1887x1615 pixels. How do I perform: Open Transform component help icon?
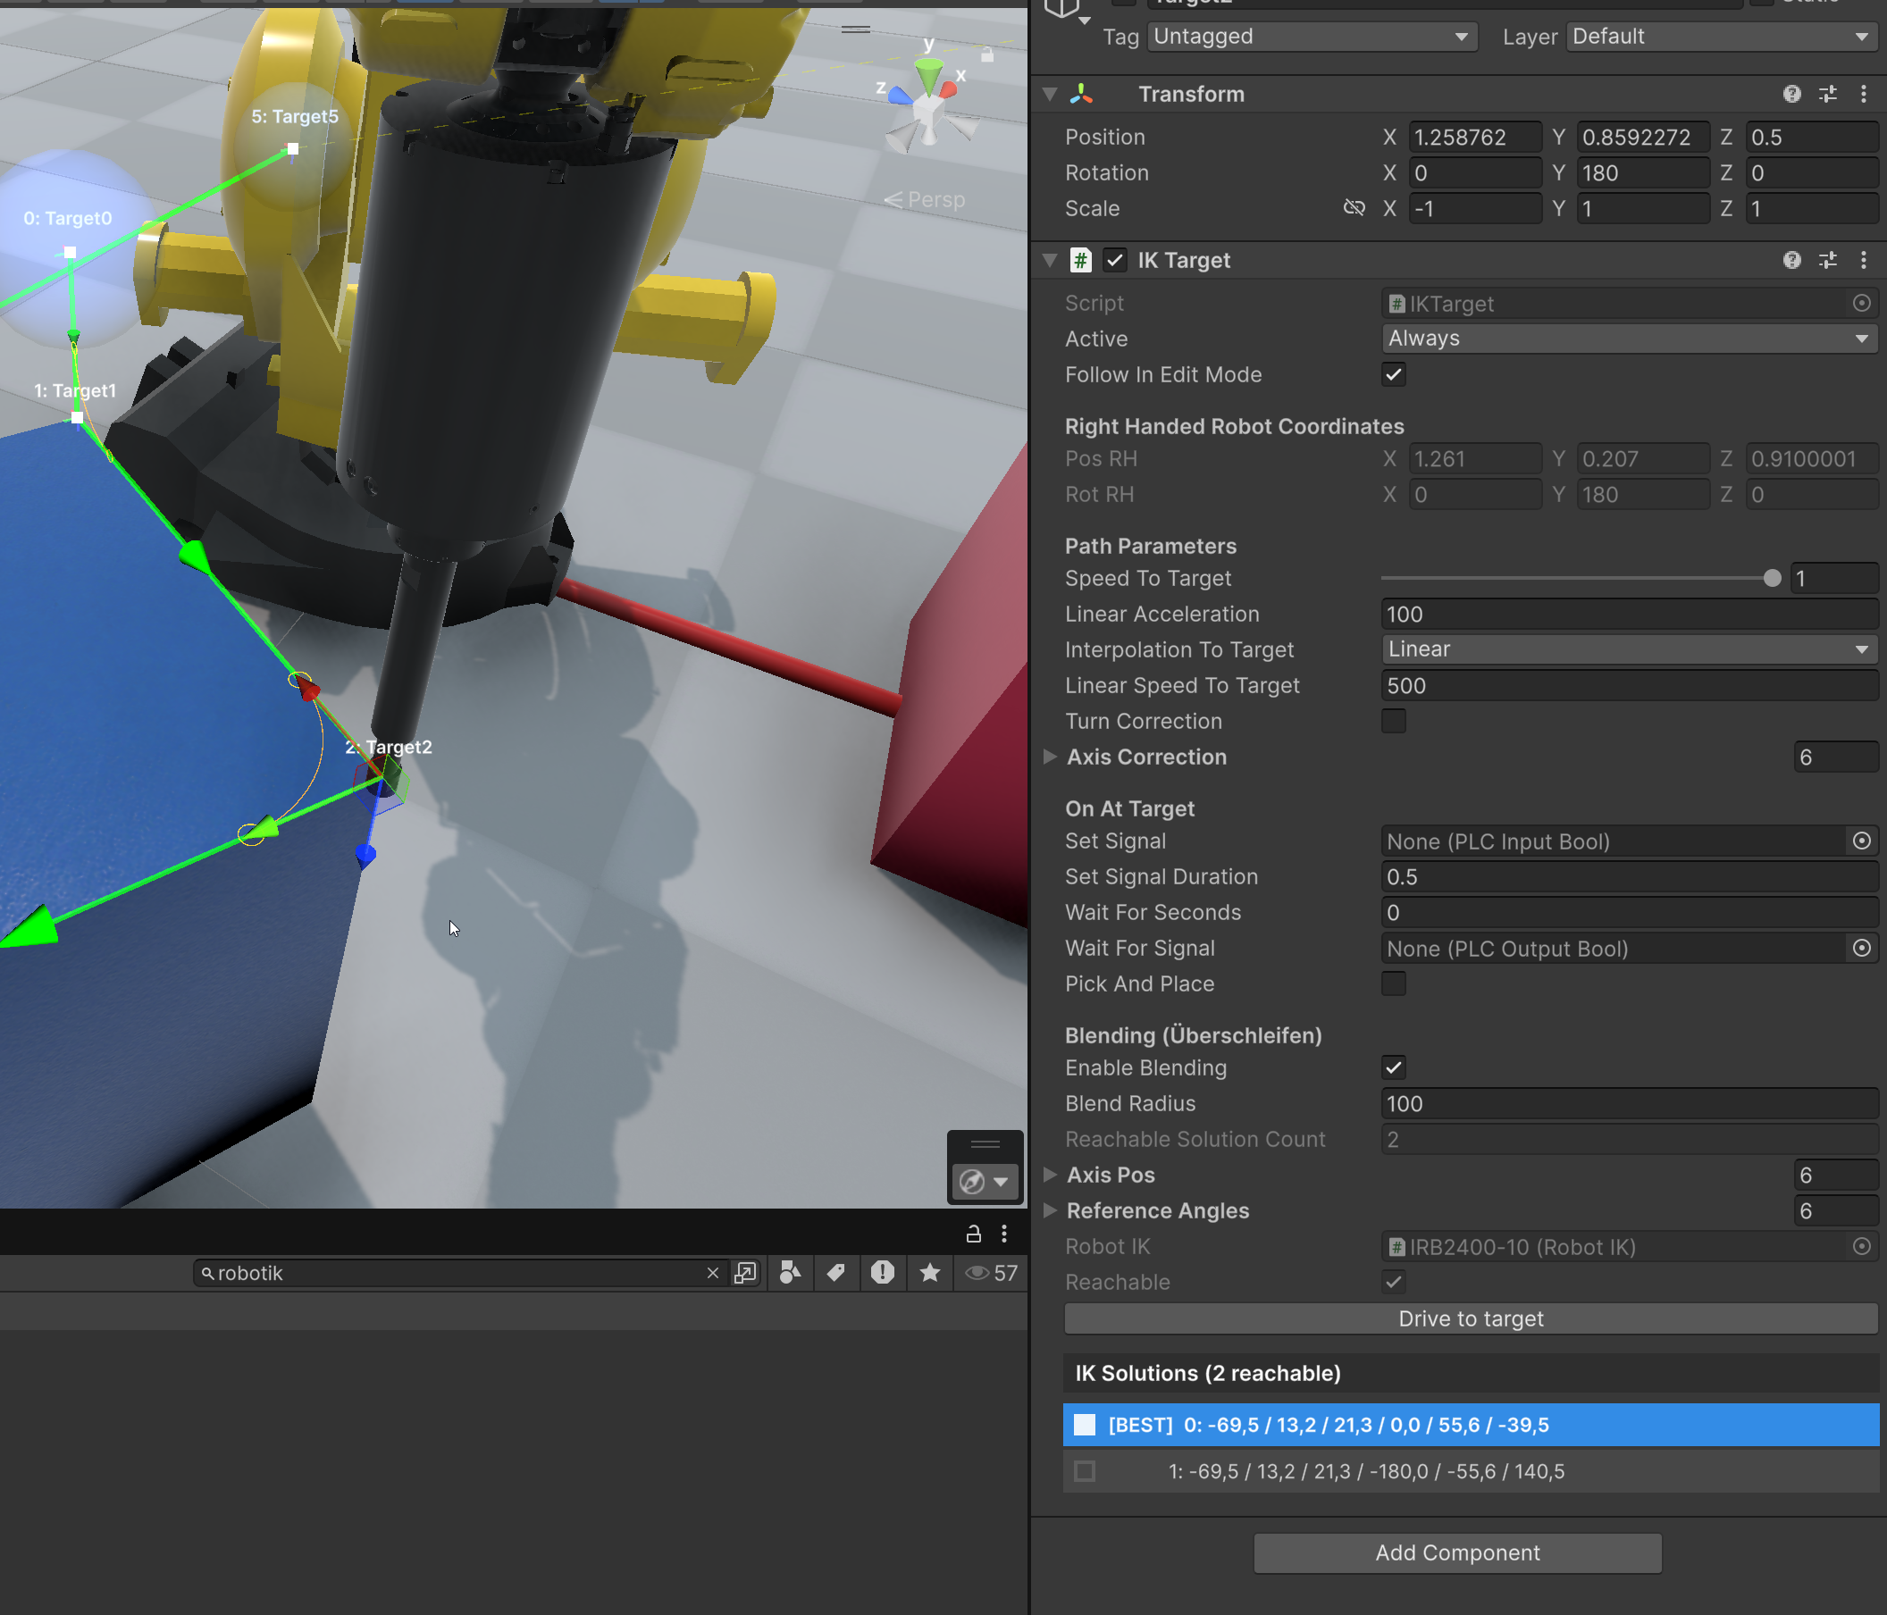[x=1791, y=94]
